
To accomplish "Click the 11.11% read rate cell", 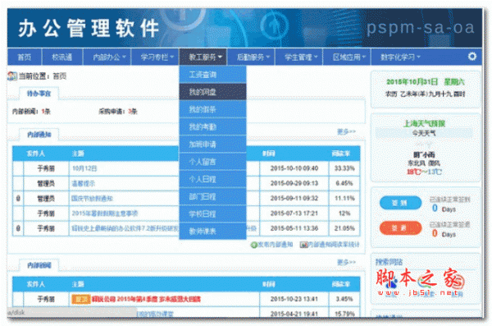I will (344, 199).
